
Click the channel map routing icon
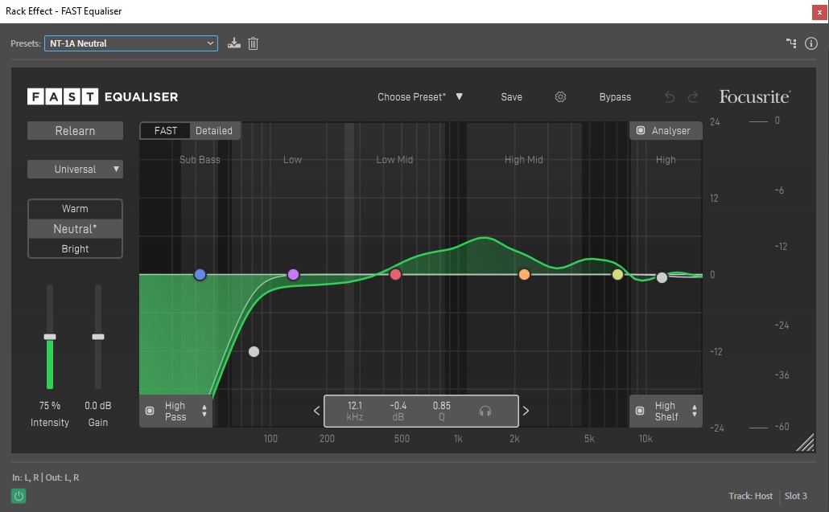click(791, 43)
